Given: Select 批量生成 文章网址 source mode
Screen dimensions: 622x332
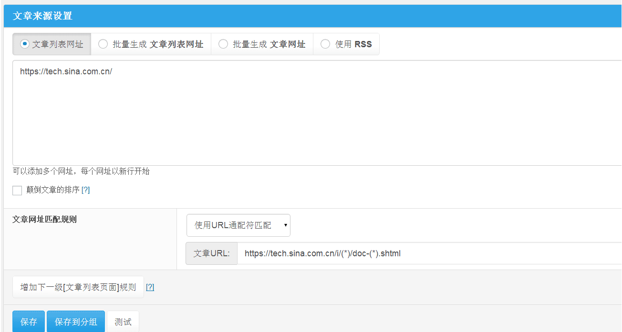Looking at the screenshot, I should click(223, 43).
